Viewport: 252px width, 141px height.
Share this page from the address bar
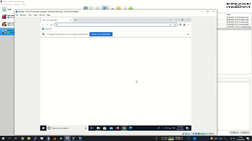point(170,25)
